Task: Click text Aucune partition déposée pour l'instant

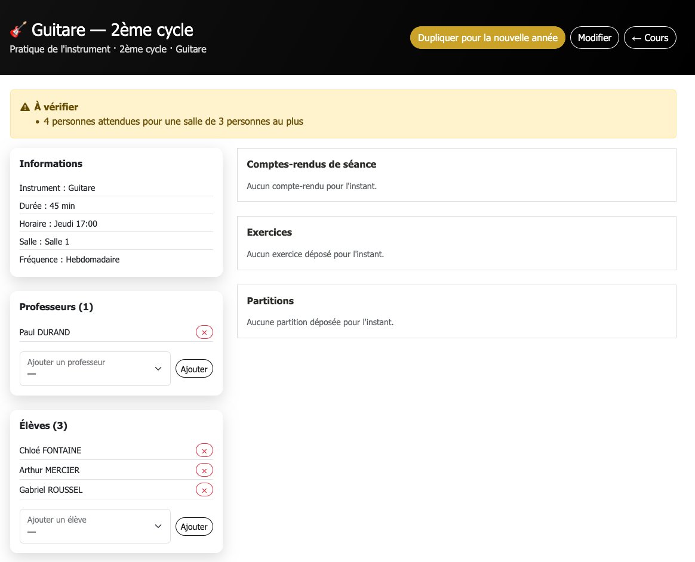Action: tap(320, 322)
